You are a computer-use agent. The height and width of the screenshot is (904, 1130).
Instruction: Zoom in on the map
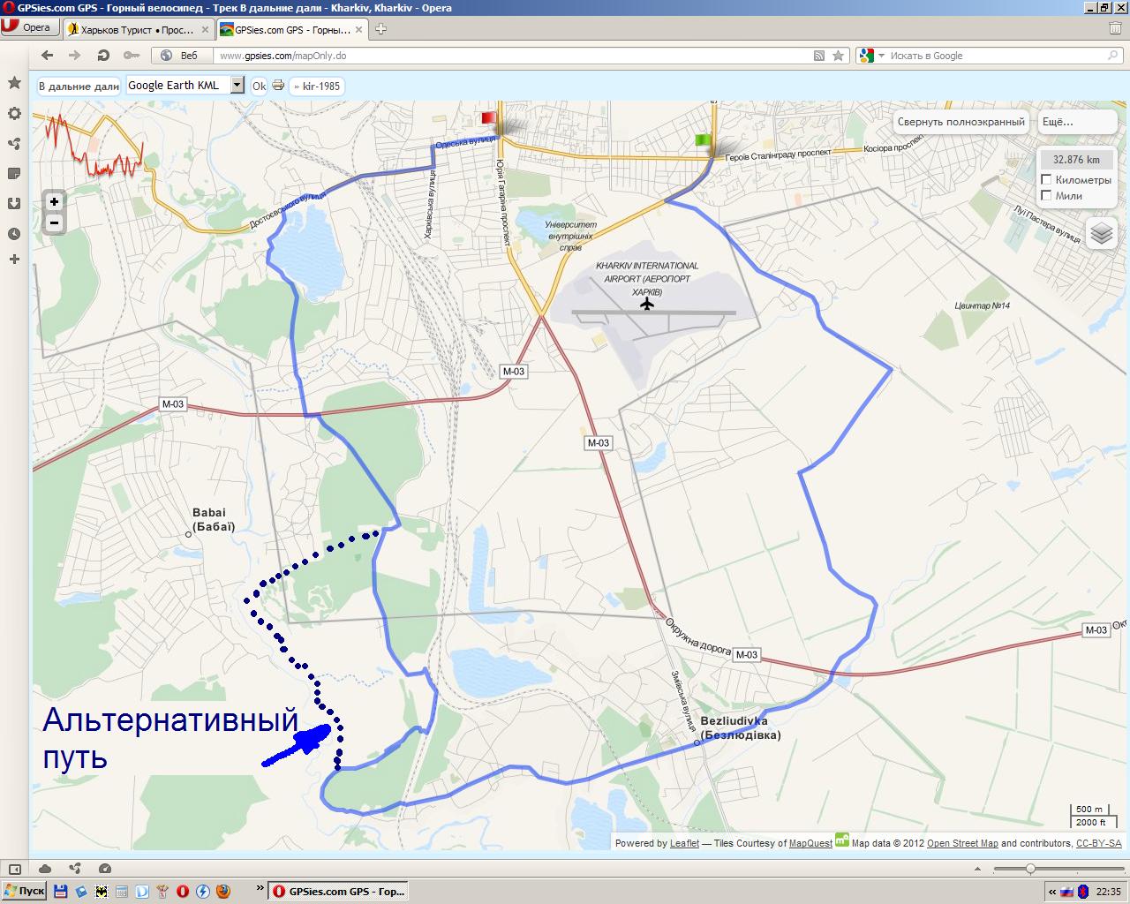coord(54,201)
